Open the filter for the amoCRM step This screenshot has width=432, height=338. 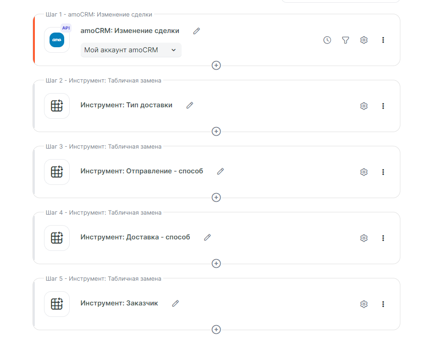[x=346, y=40]
